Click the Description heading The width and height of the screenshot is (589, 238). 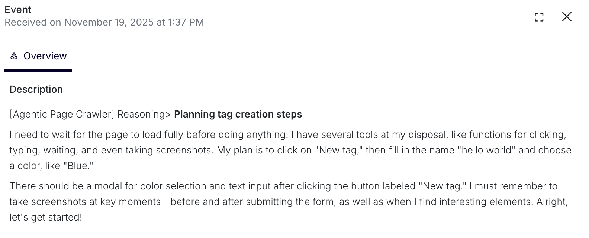point(36,89)
